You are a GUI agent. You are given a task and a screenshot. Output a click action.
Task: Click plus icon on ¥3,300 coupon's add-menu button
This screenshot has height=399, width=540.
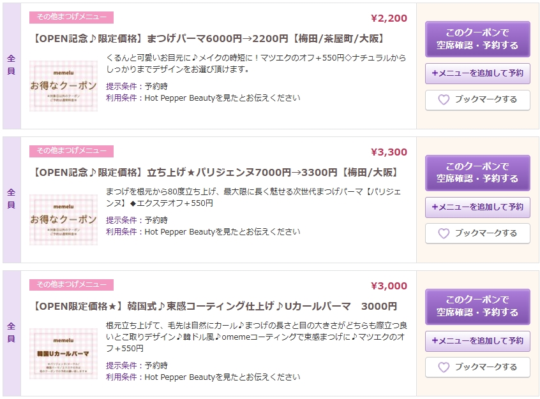[x=435, y=207]
